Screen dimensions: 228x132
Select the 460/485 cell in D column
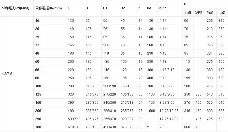(91, 127)
